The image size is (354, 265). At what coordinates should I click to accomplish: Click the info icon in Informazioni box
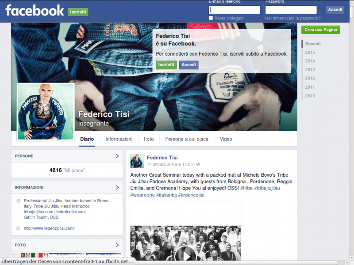(x=18, y=201)
